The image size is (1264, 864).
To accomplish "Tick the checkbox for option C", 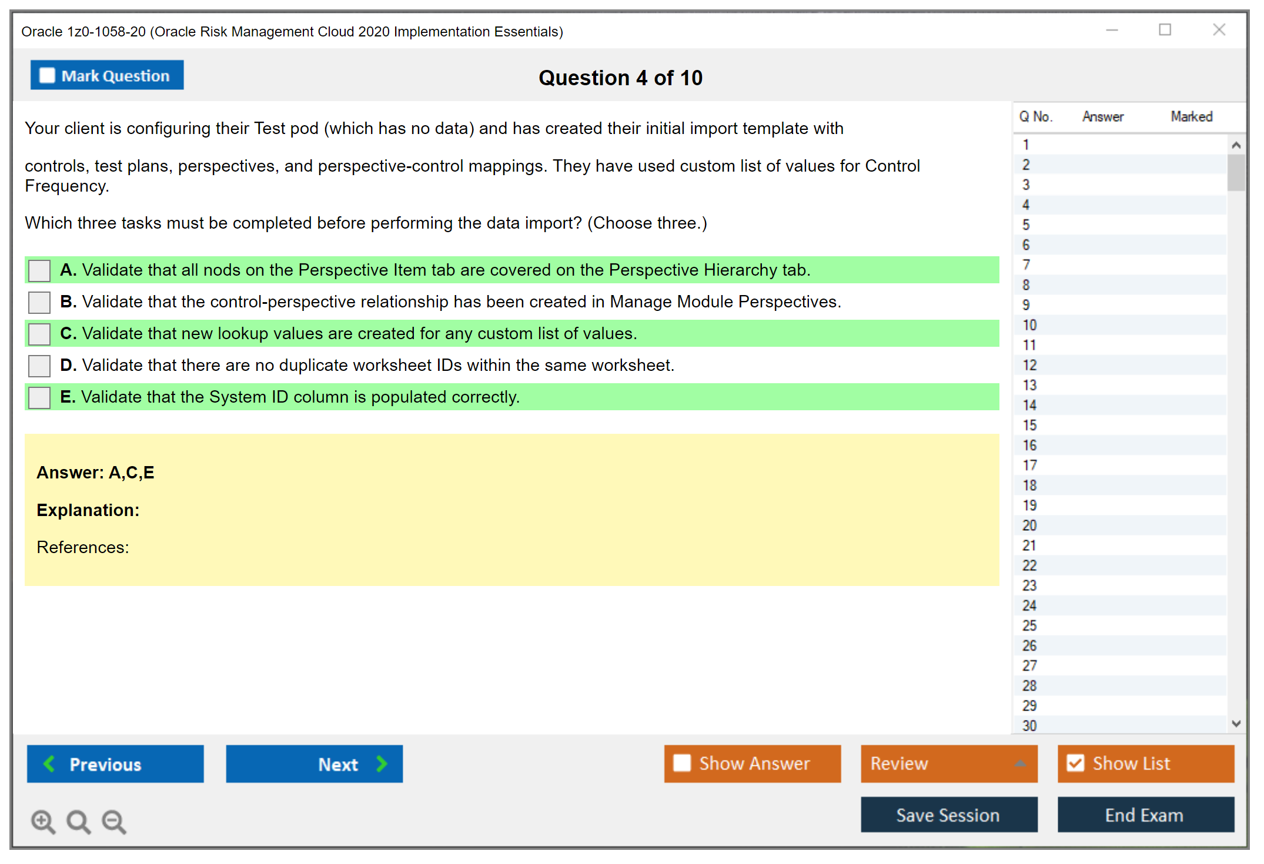I will (x=39, y=334).
